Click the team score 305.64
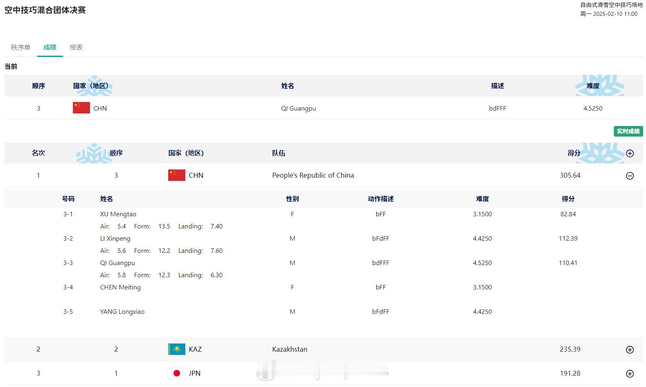Viewport: 646px width, 387px height. click(570, 175)
